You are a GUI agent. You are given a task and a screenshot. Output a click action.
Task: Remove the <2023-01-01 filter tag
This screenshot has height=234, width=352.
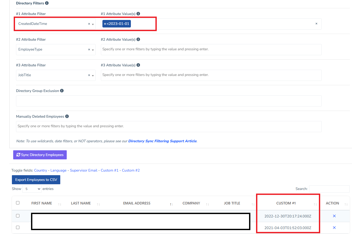105,24
